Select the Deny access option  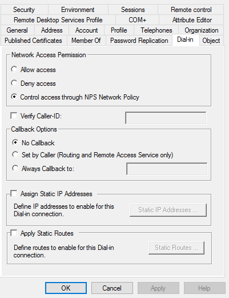pyautogui.click(x=14, y=83)
